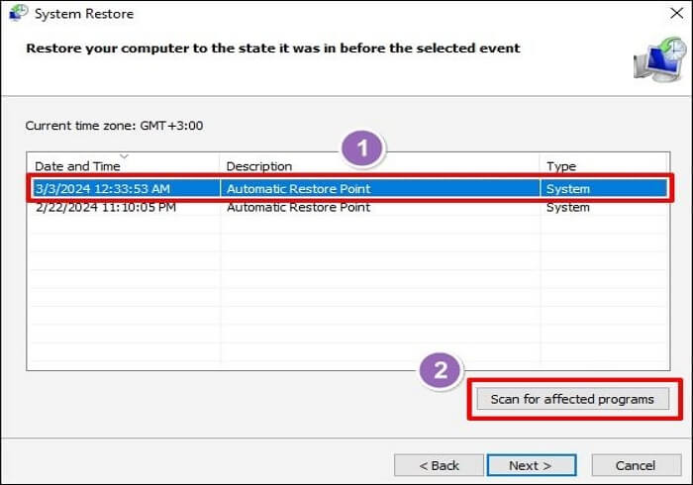Select the 2/22/2024 11:10:05 PM restore point

tap(350, 207)
